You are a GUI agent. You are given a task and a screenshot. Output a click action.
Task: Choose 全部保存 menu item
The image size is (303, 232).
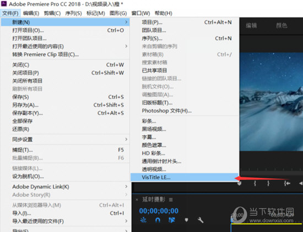(x=65, y=121)
